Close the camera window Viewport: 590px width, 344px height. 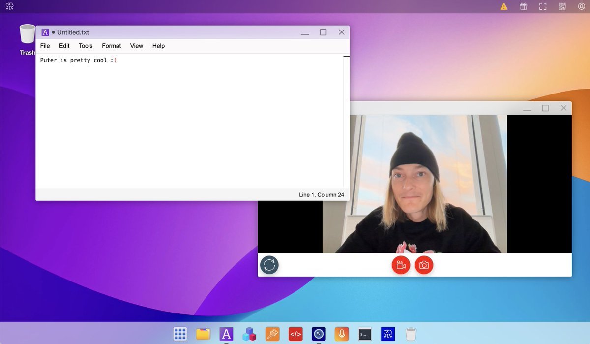pyautogui.click(x=563, y=108)
